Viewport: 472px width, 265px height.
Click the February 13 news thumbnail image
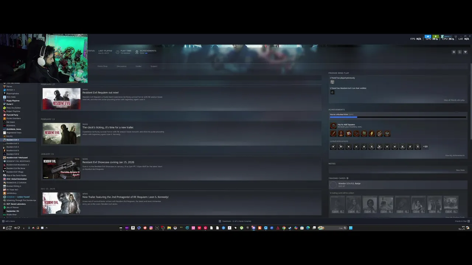tap(61, 133)
